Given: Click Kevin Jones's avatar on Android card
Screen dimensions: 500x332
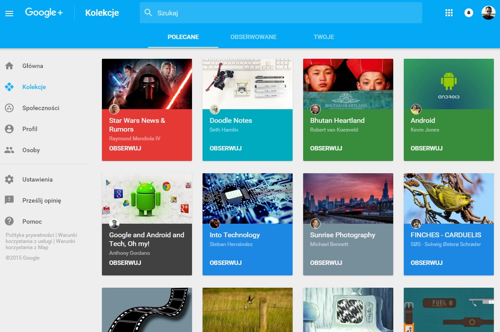Looking at the screenshot, I should click(x=416, y=109).
